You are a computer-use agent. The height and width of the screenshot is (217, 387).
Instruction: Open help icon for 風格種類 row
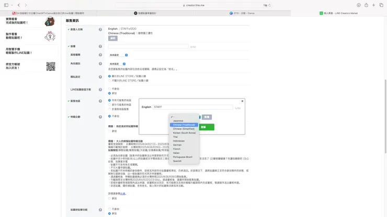pyautogui.click(x=100, y=55)
